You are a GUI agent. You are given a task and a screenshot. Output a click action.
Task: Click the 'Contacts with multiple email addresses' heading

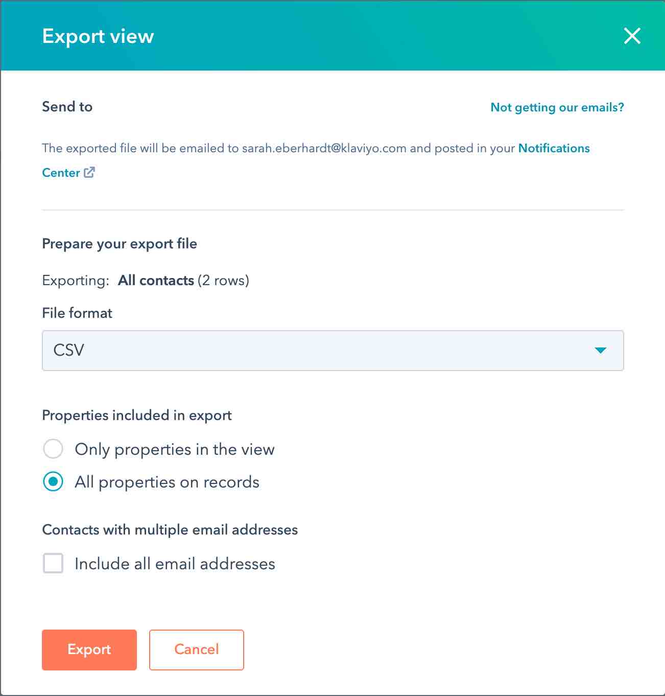(170, 530)
